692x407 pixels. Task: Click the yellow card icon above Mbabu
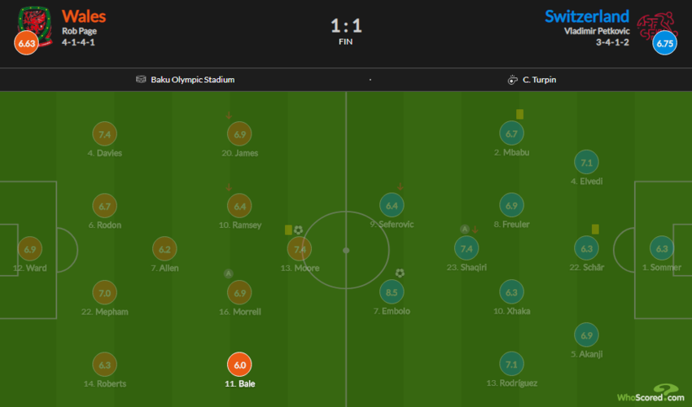coord(519,115)
